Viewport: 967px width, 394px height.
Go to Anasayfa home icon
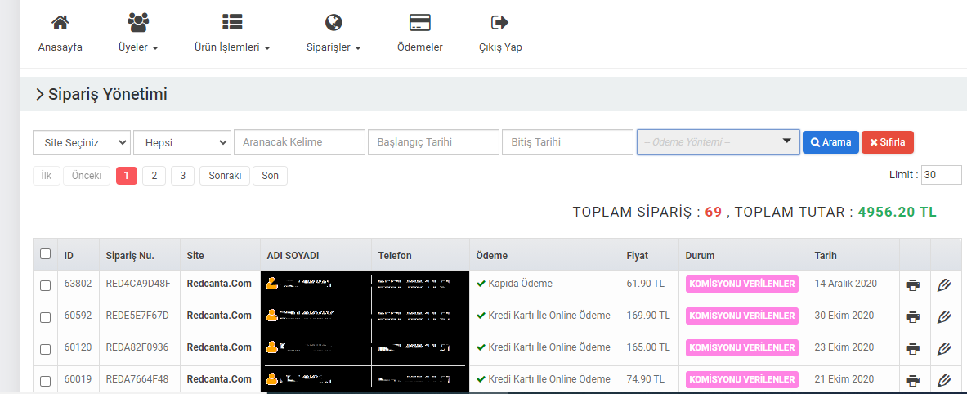pyautogui.click(x=60, y=23)
